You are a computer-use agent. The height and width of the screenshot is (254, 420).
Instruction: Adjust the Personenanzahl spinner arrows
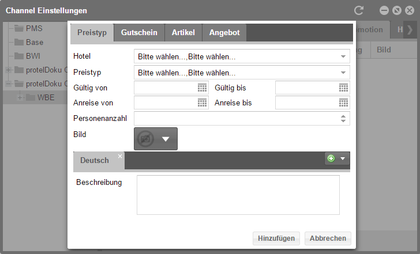[343, 118]
